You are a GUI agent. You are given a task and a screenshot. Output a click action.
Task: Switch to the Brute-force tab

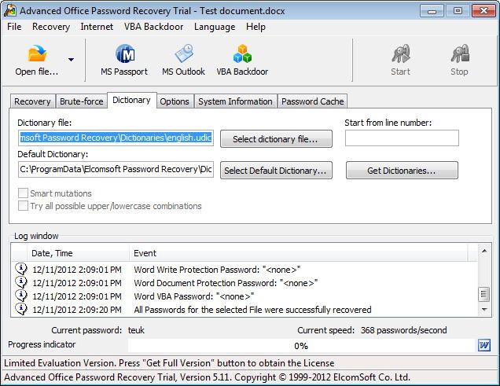coord(82,101)
